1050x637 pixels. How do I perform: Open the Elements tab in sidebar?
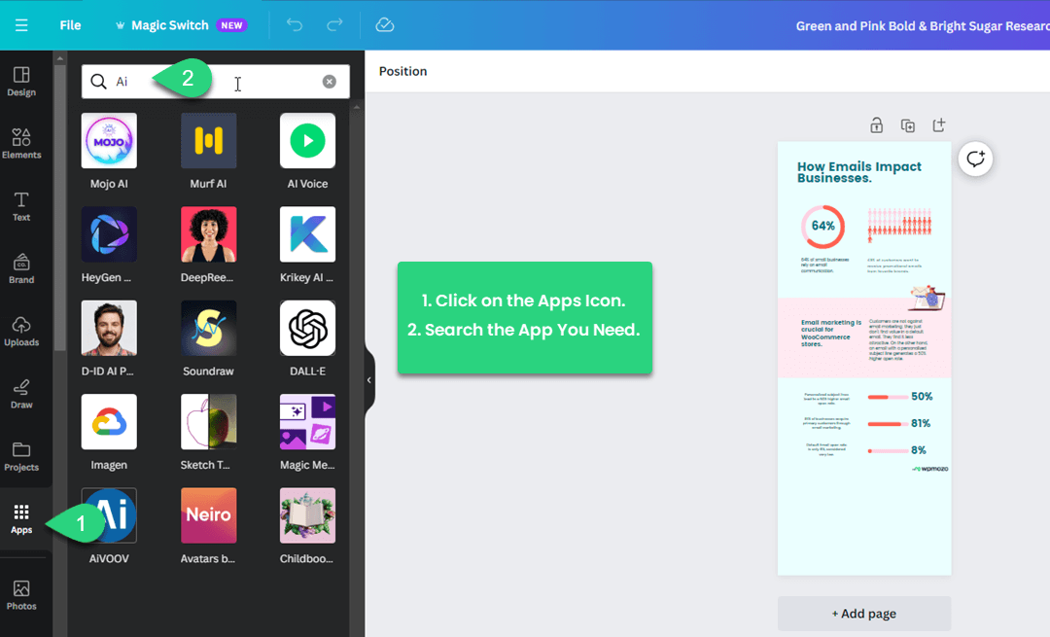click(x=21, y=143)
